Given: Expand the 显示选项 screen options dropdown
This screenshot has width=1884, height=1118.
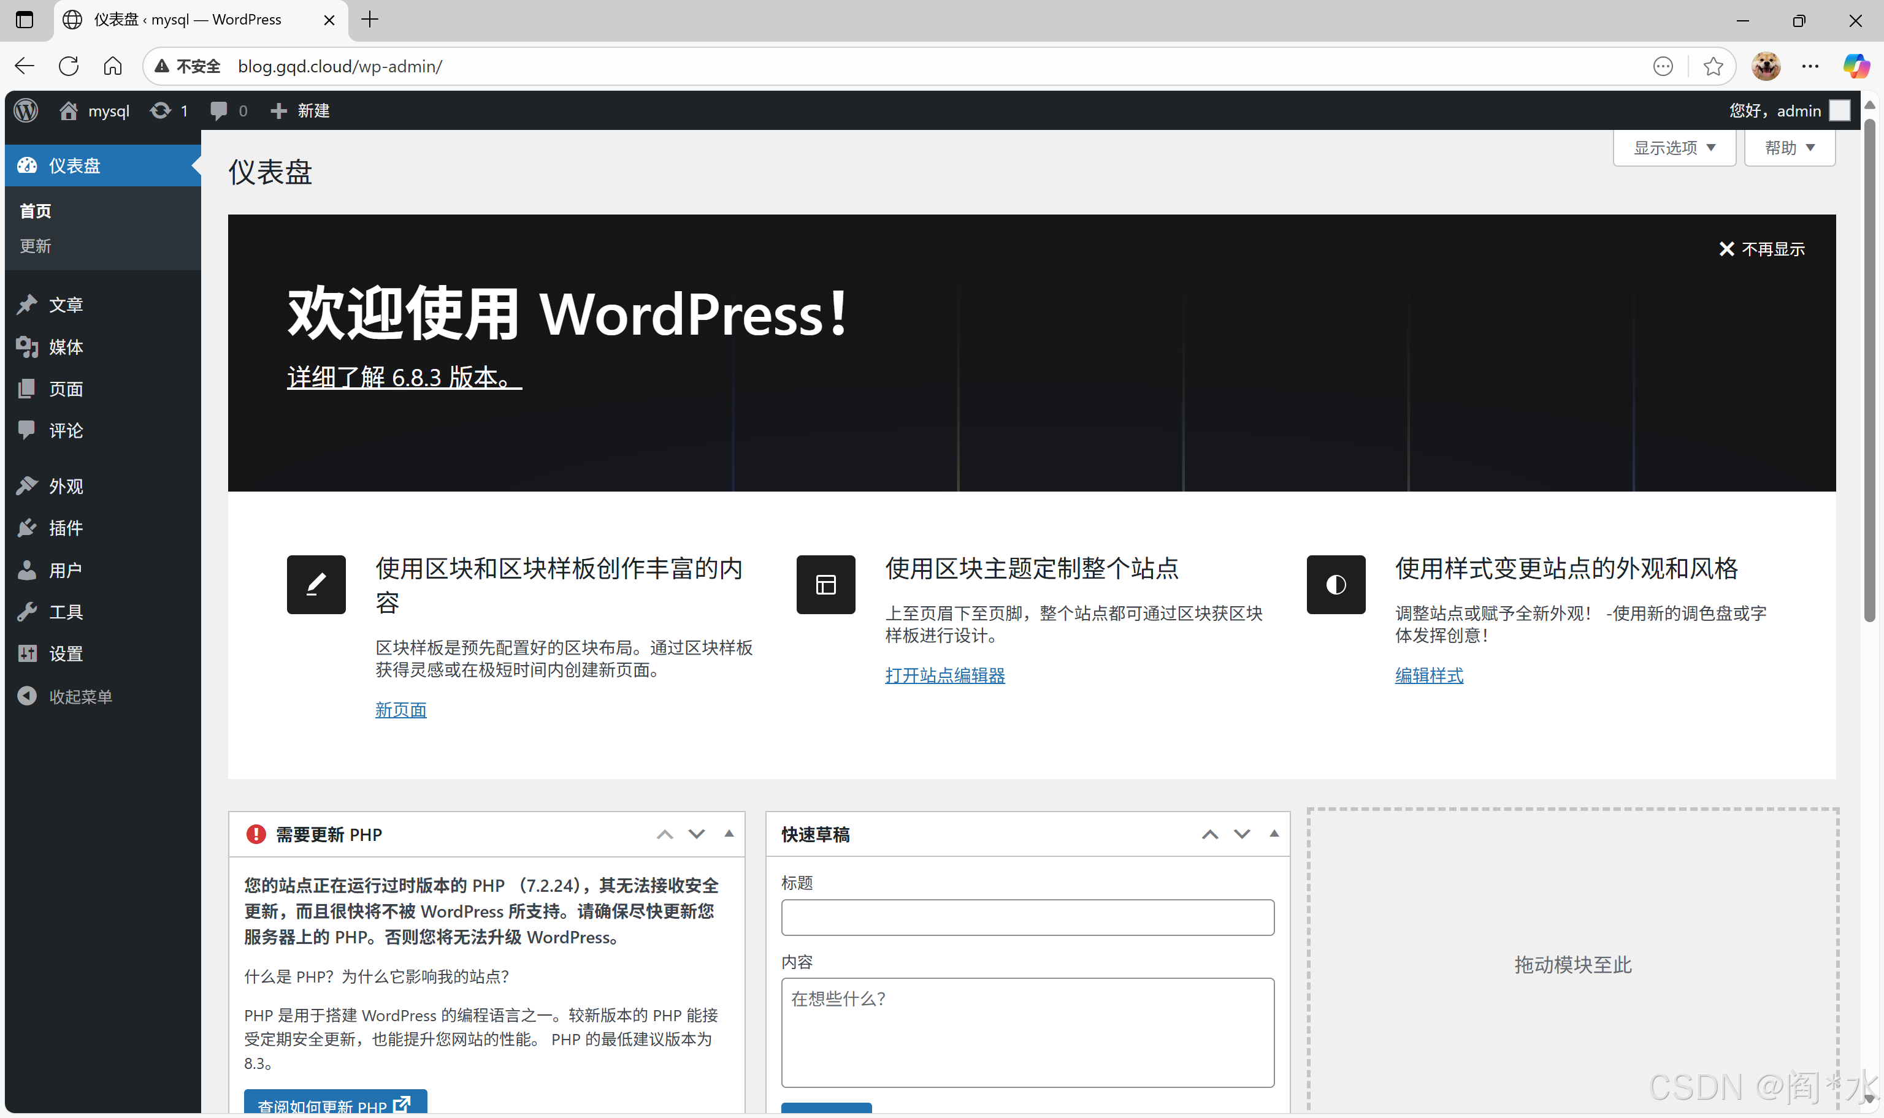Looking at the screenshot, I should [1674, 148].
